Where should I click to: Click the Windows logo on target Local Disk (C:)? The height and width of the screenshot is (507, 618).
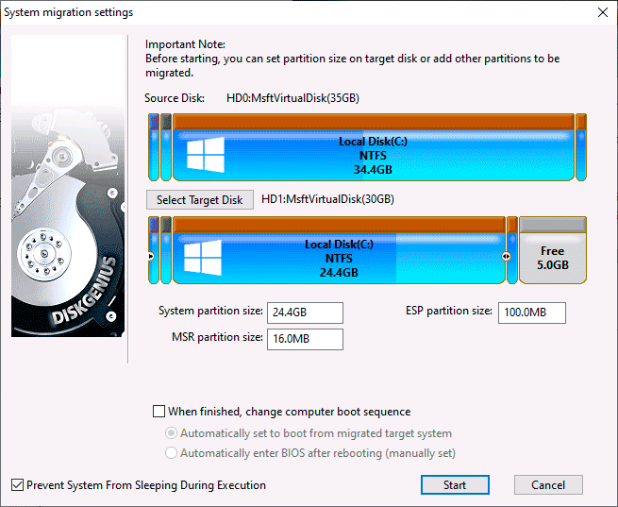[x=202, y=256]
